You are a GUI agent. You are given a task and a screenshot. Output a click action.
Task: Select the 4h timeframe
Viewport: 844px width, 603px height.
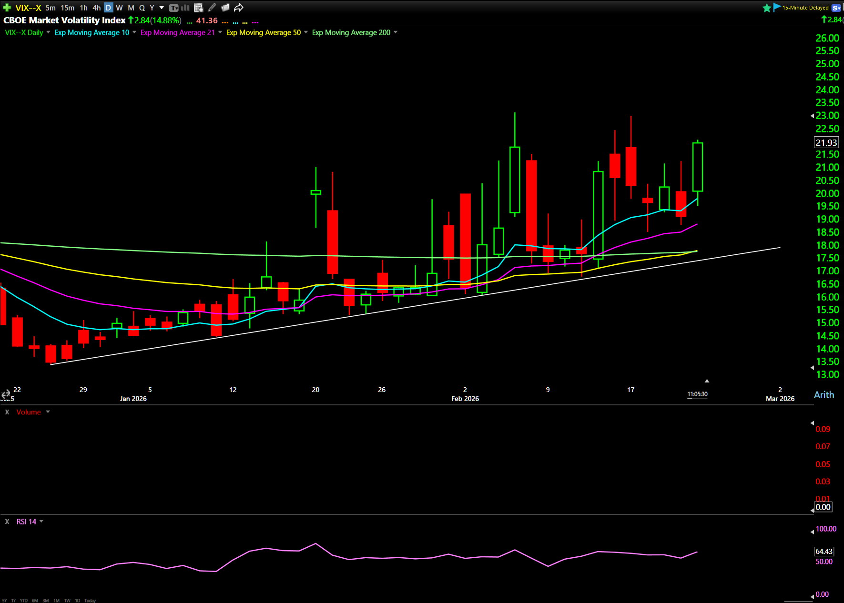pyautogui.click(x=96, y=8)
